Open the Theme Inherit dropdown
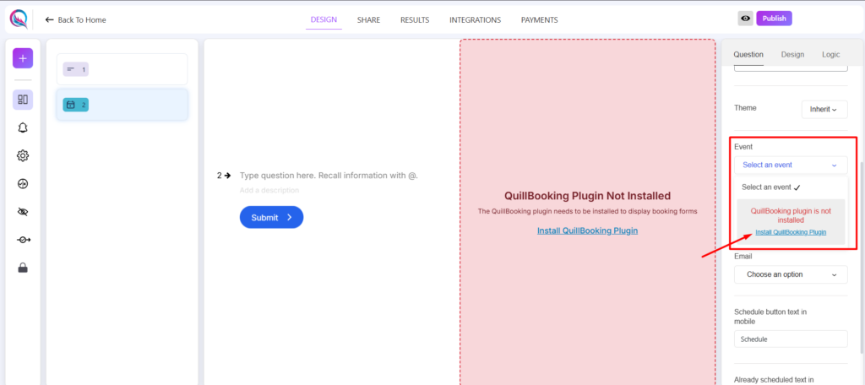The width and height of the screenshot is (865, 385). pos(824,109)
